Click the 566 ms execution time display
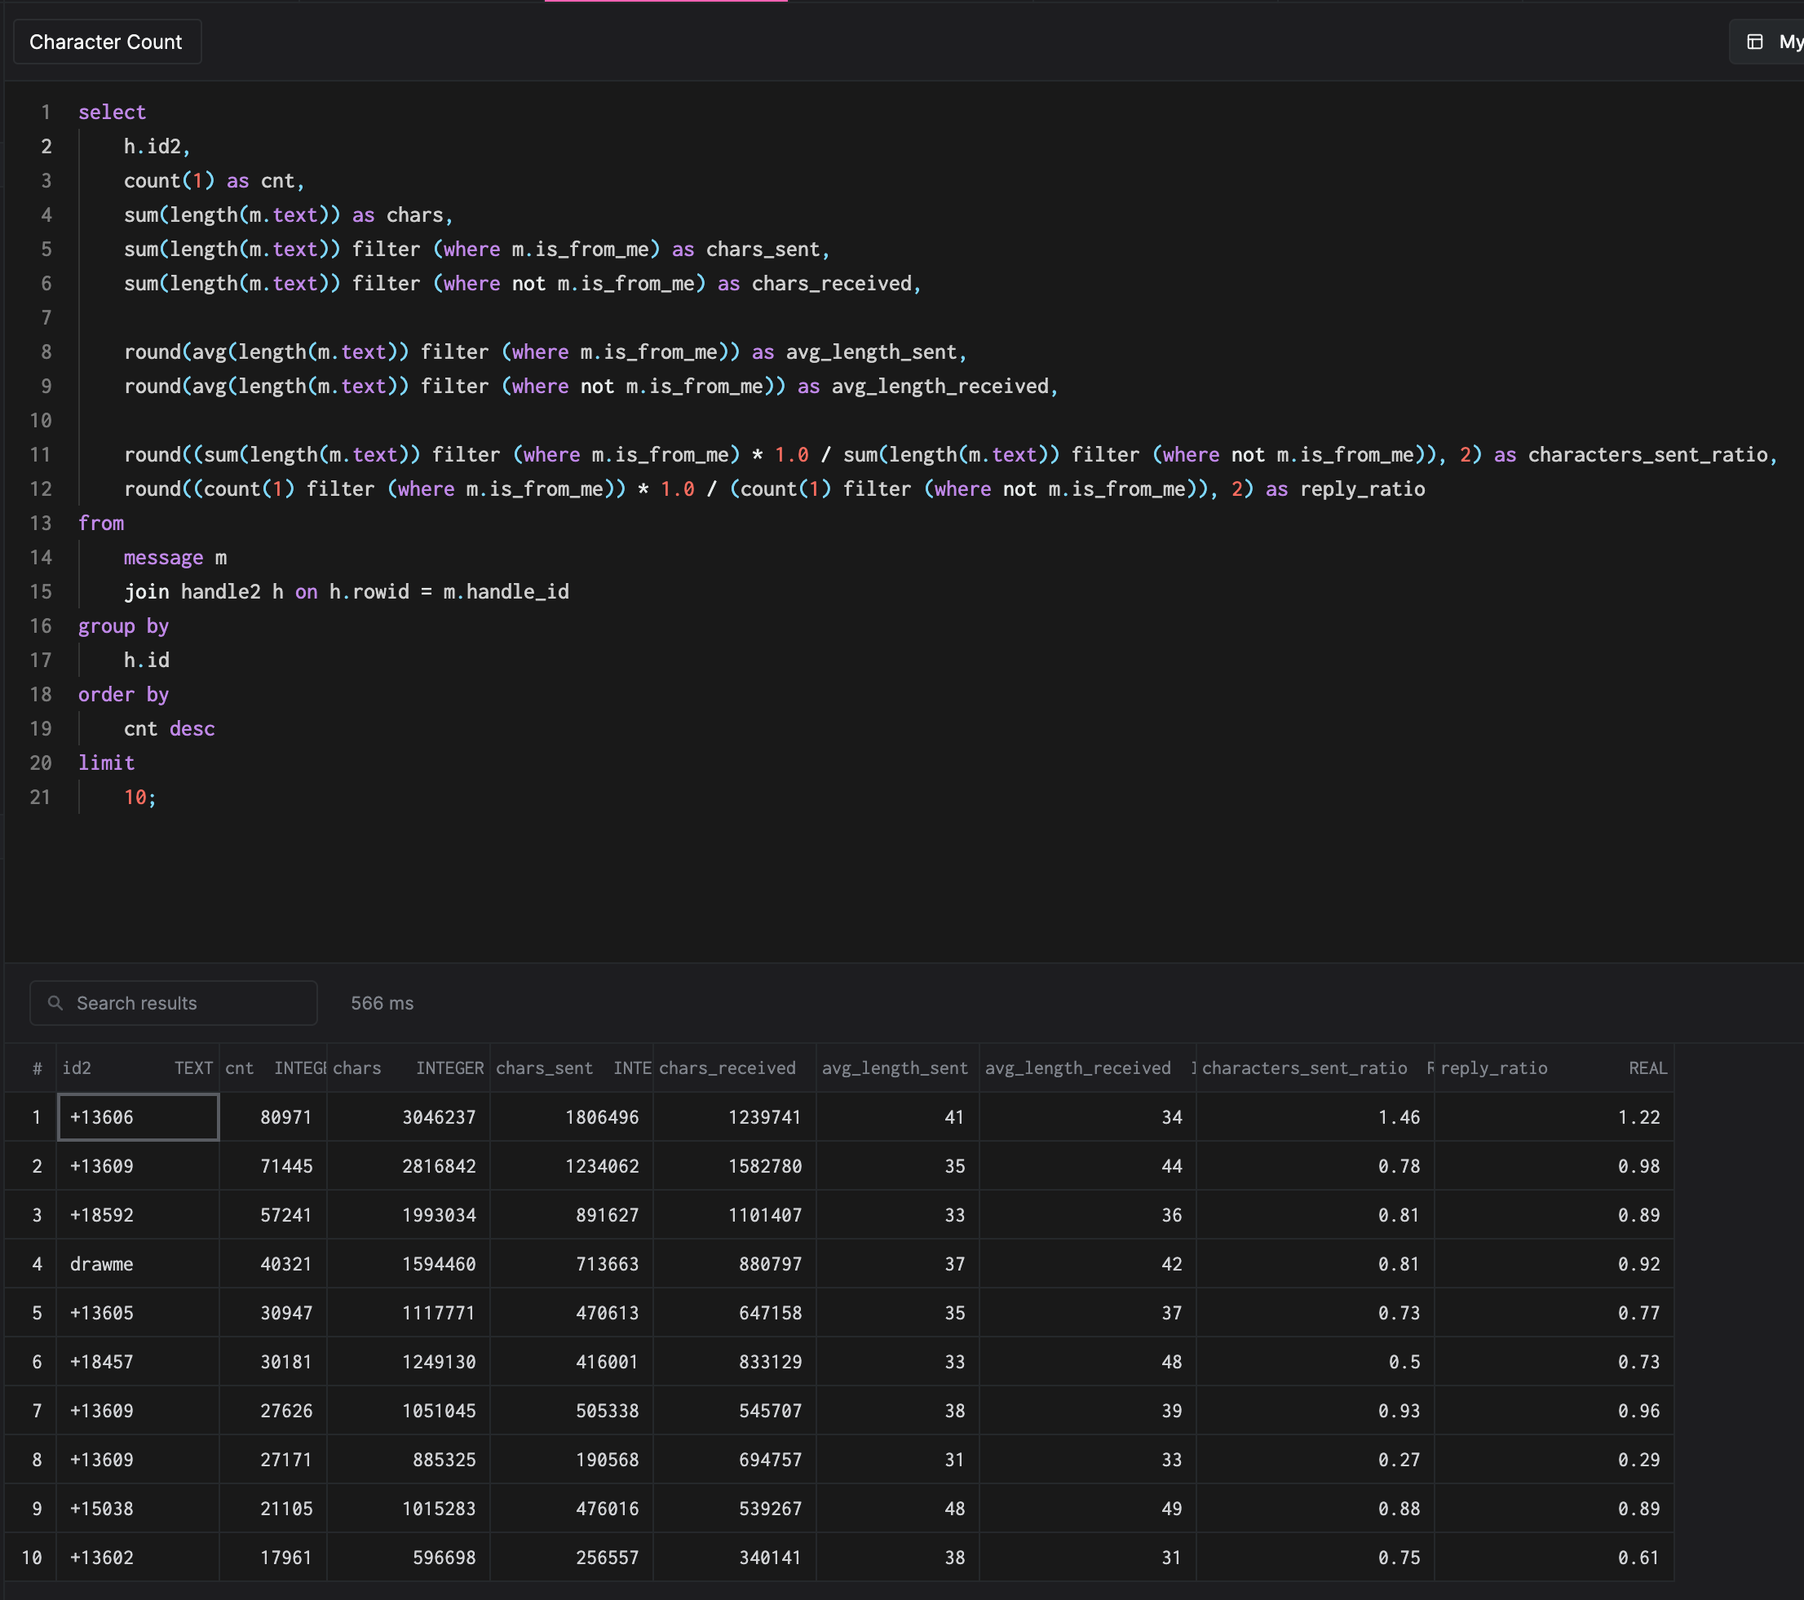 383,1002
